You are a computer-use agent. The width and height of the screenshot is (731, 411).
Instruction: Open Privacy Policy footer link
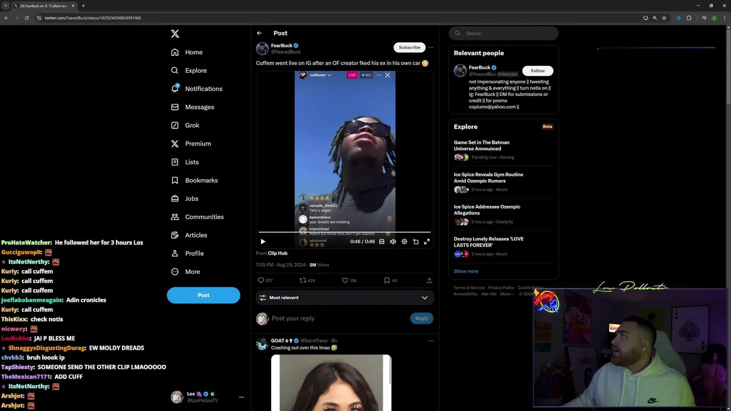click(501, 288)
